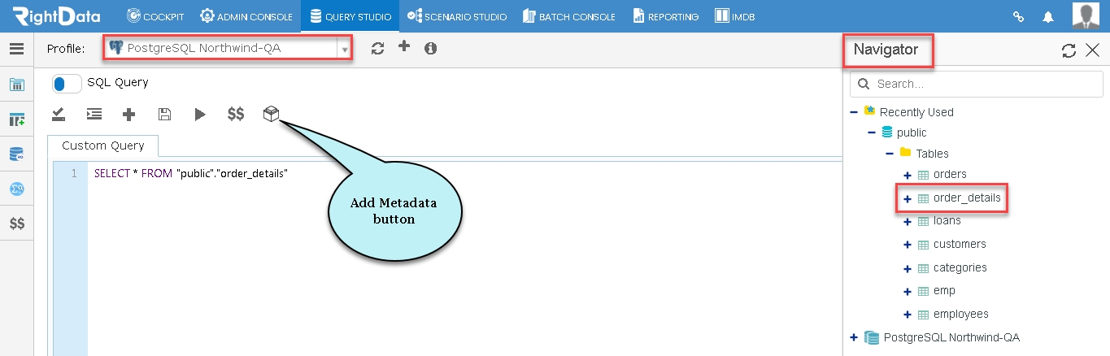Open the hamburger menu in left sidebar
The width and height of the screenshot is (1110, 356).
pyautogui.click(x=16, y=49)
